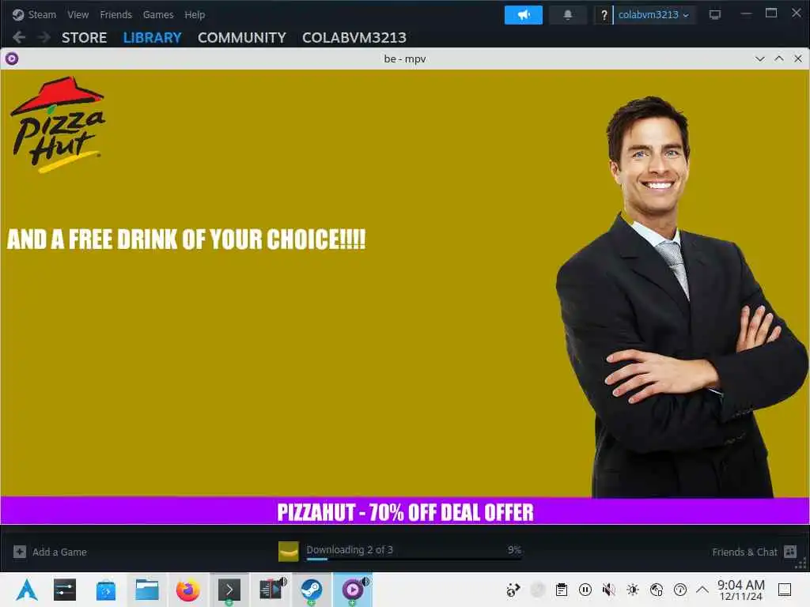Screen dimensions: 810x607
Task: Open the Games menu
Action: [158, 14]
